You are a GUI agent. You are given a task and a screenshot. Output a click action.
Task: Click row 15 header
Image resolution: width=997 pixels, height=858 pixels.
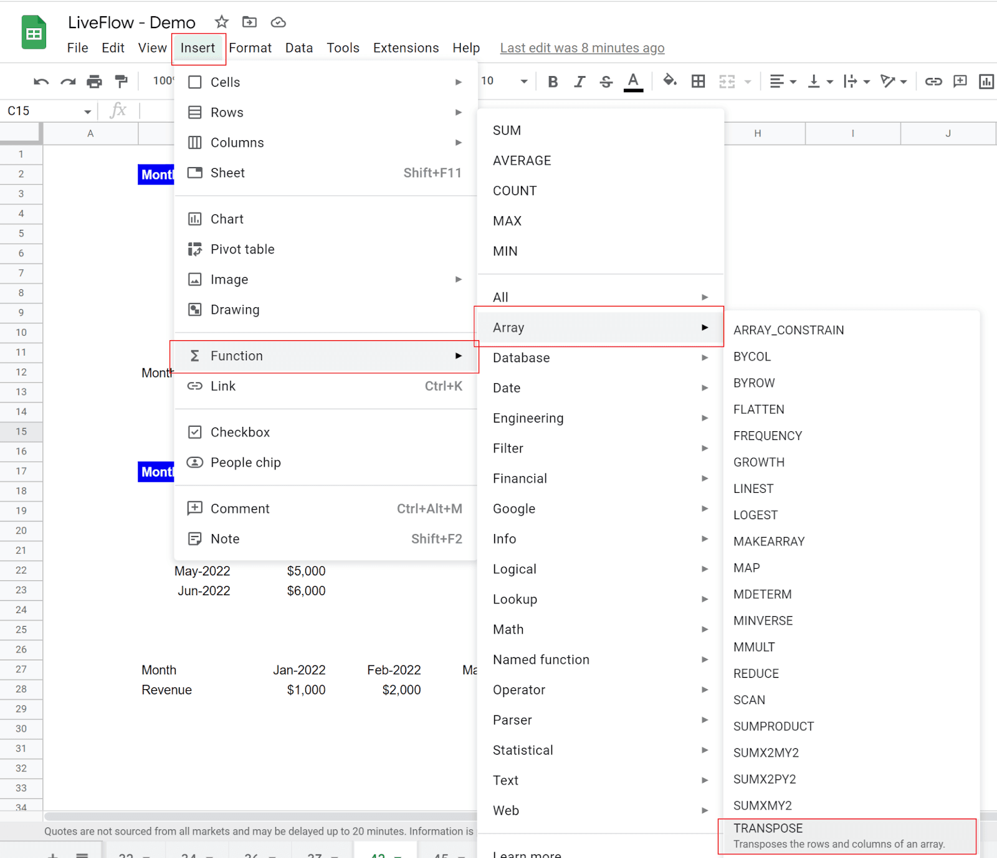(21, 431)
